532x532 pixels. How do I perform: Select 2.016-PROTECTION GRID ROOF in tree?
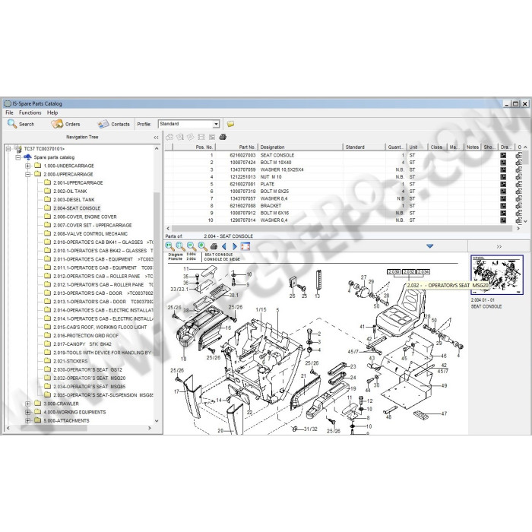[86, 336]
